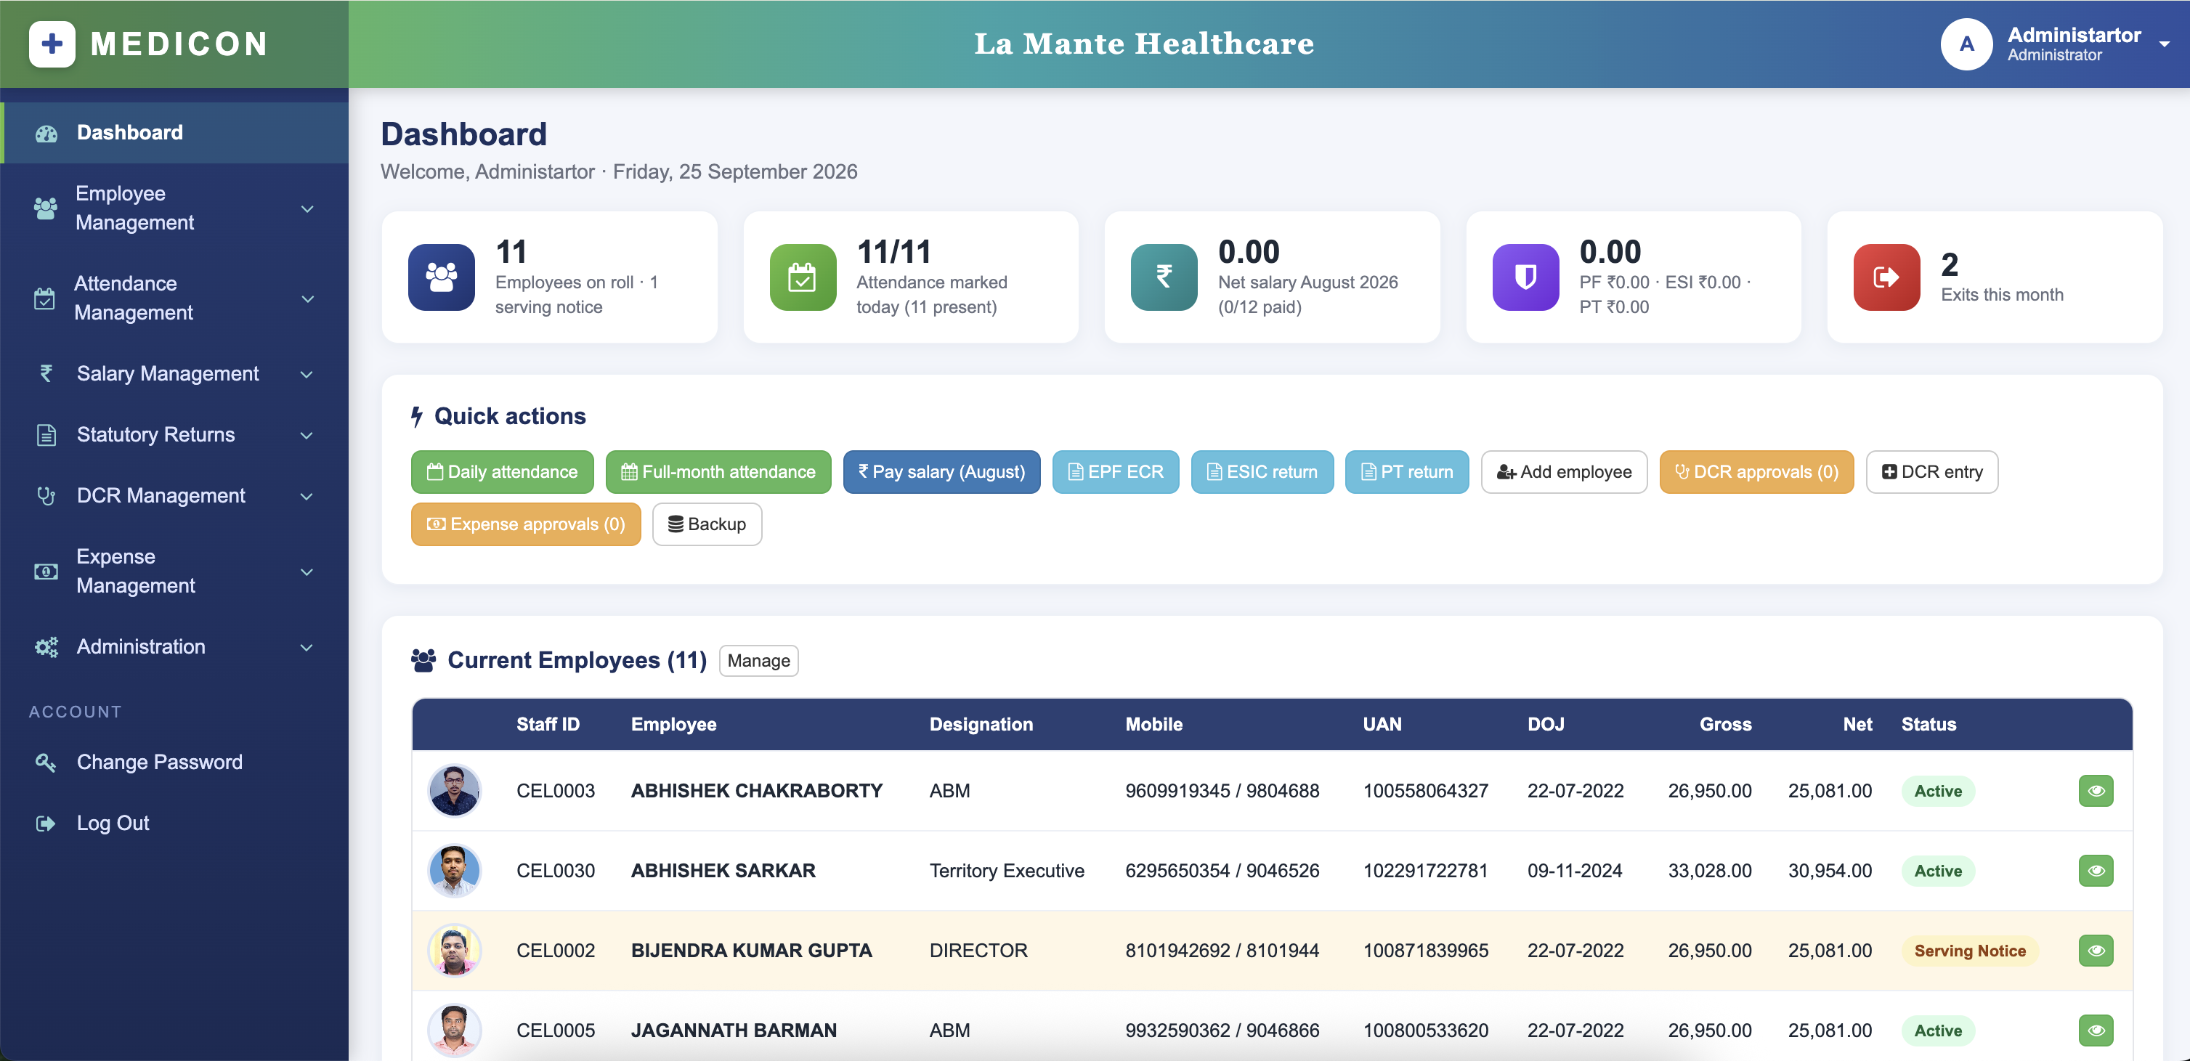The width and height of the screenshot is (2190, 1061).
Task: Click the Serving Notice status badge
Action: (x=1970, y=951)
